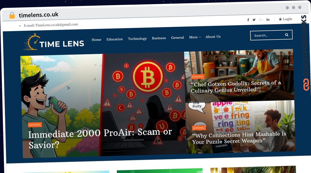This screenshot has height=173, width=311.
Task: Open the Twitter social icon
Action: click(x=254, y=20)
